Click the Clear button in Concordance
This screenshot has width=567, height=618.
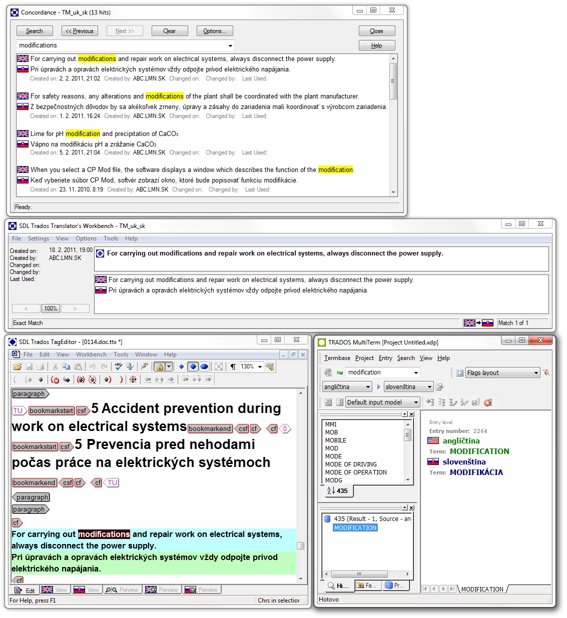[170, 31]
